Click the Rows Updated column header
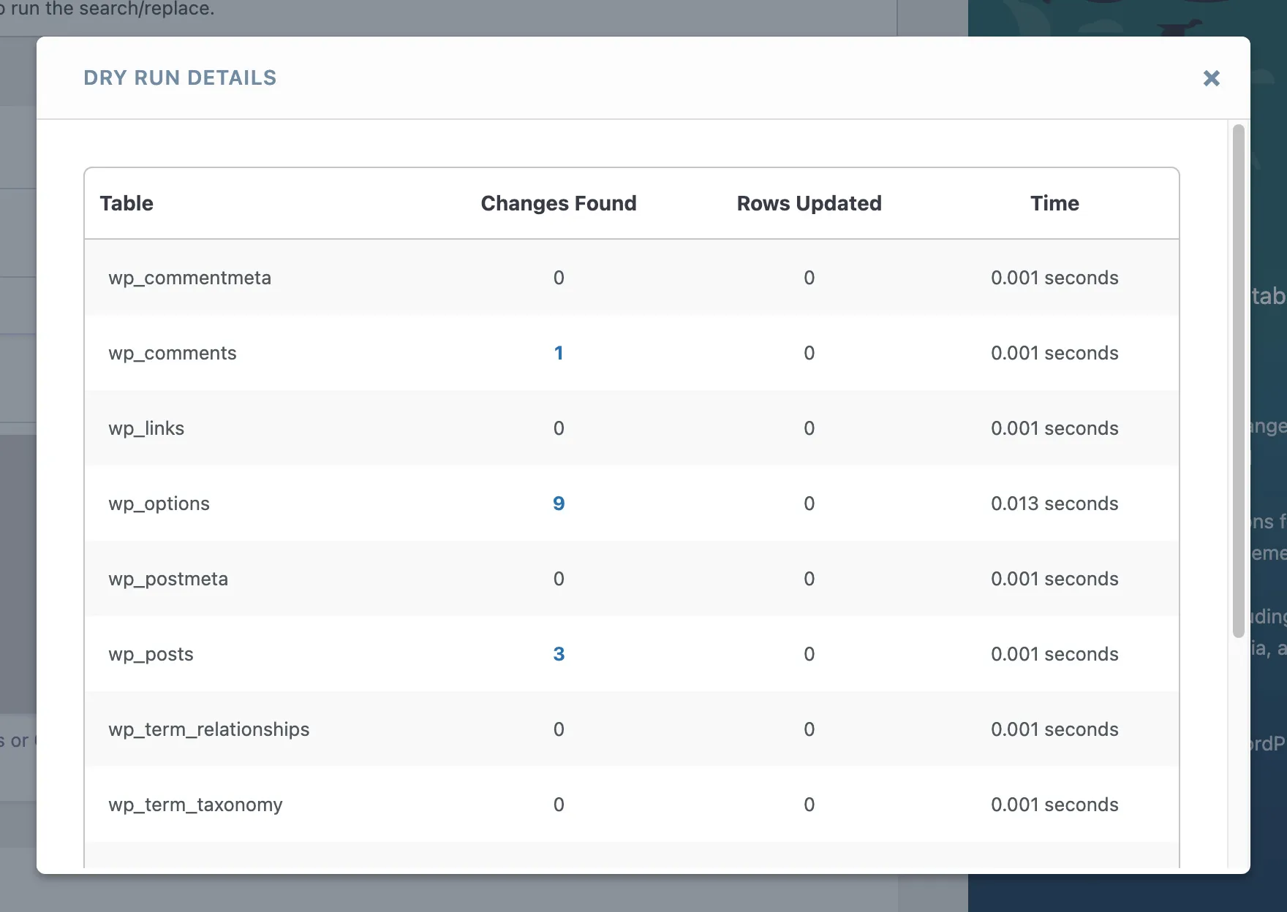 (x=809, y=203)
